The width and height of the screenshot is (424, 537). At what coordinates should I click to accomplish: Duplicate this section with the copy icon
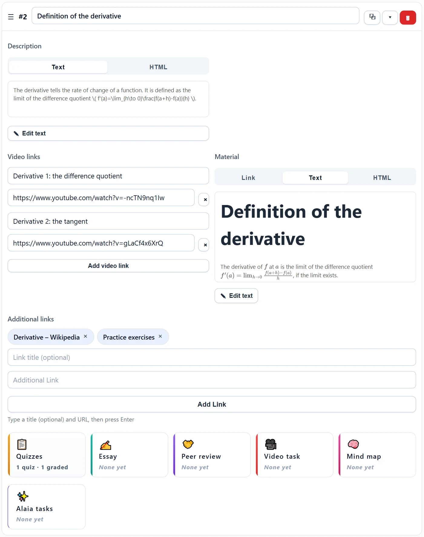pos(372,17)
